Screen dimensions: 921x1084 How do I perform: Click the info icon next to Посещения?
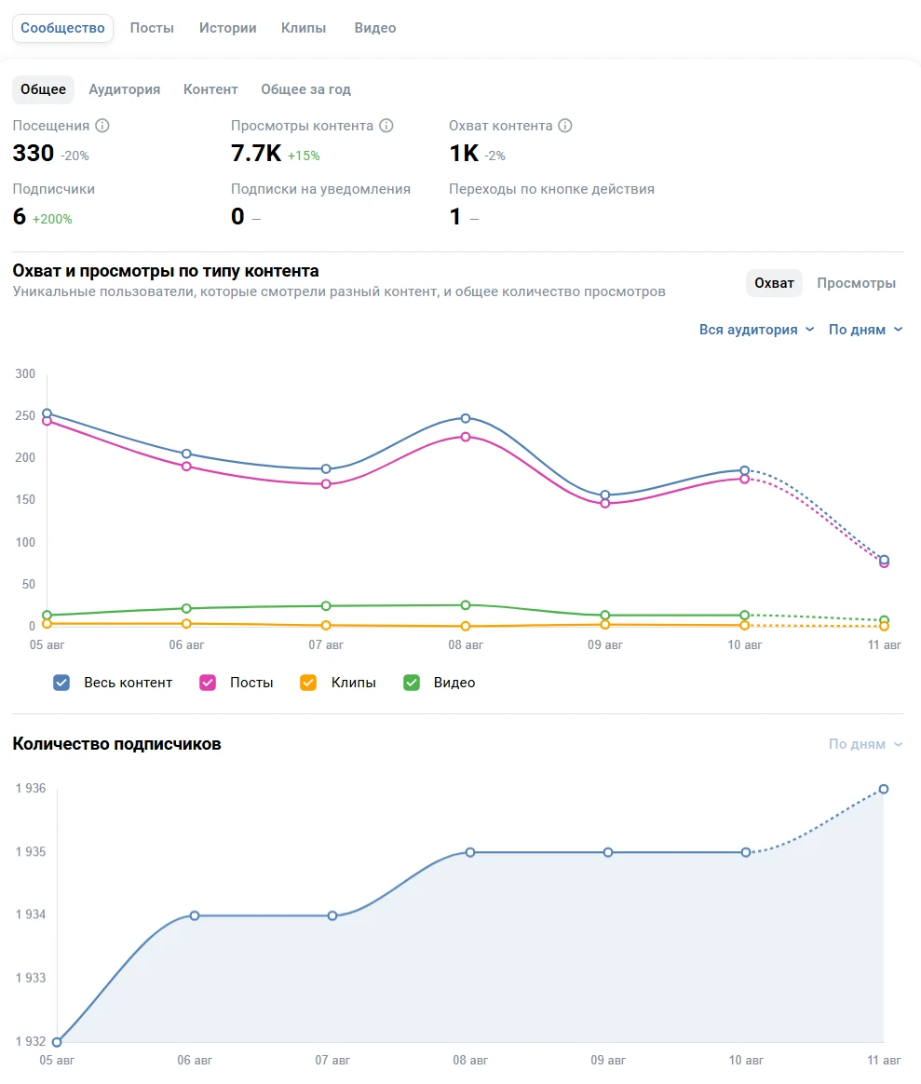[x=102, y=126]
